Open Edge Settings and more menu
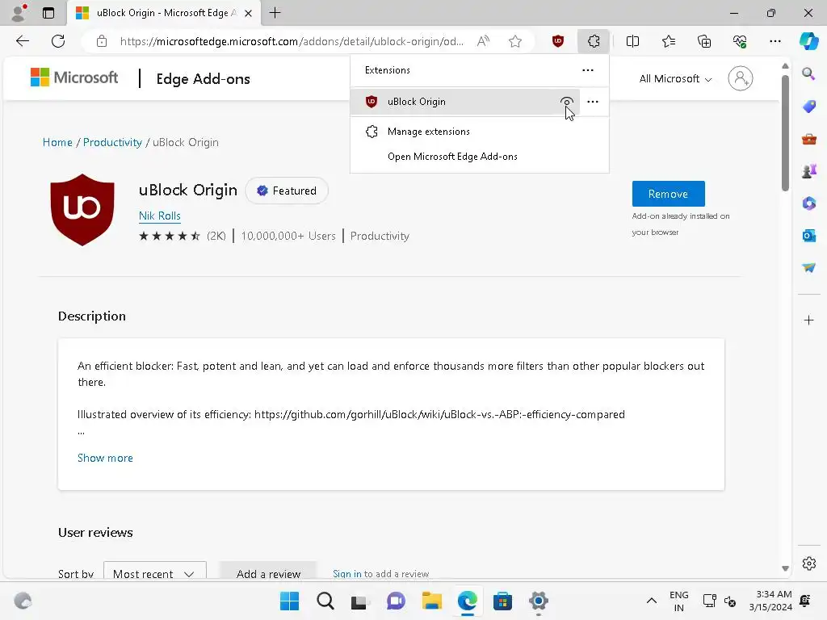 (x=775, y=41)
